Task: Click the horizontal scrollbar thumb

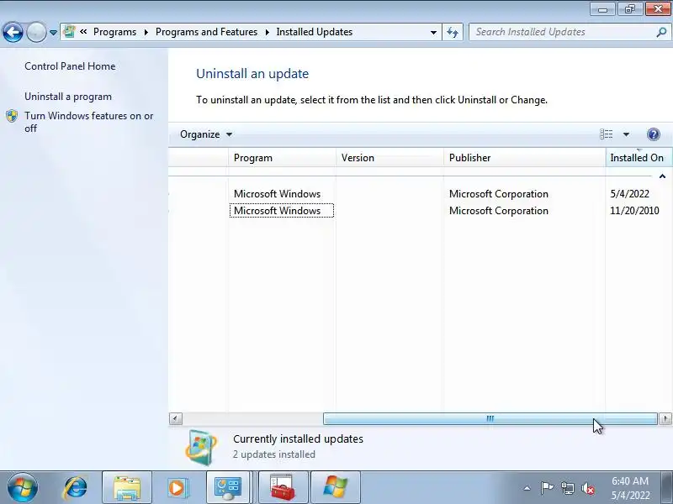Action: [490, 418]
